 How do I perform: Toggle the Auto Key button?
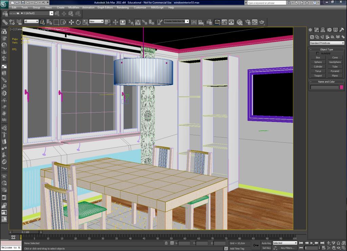pos(266,243)
